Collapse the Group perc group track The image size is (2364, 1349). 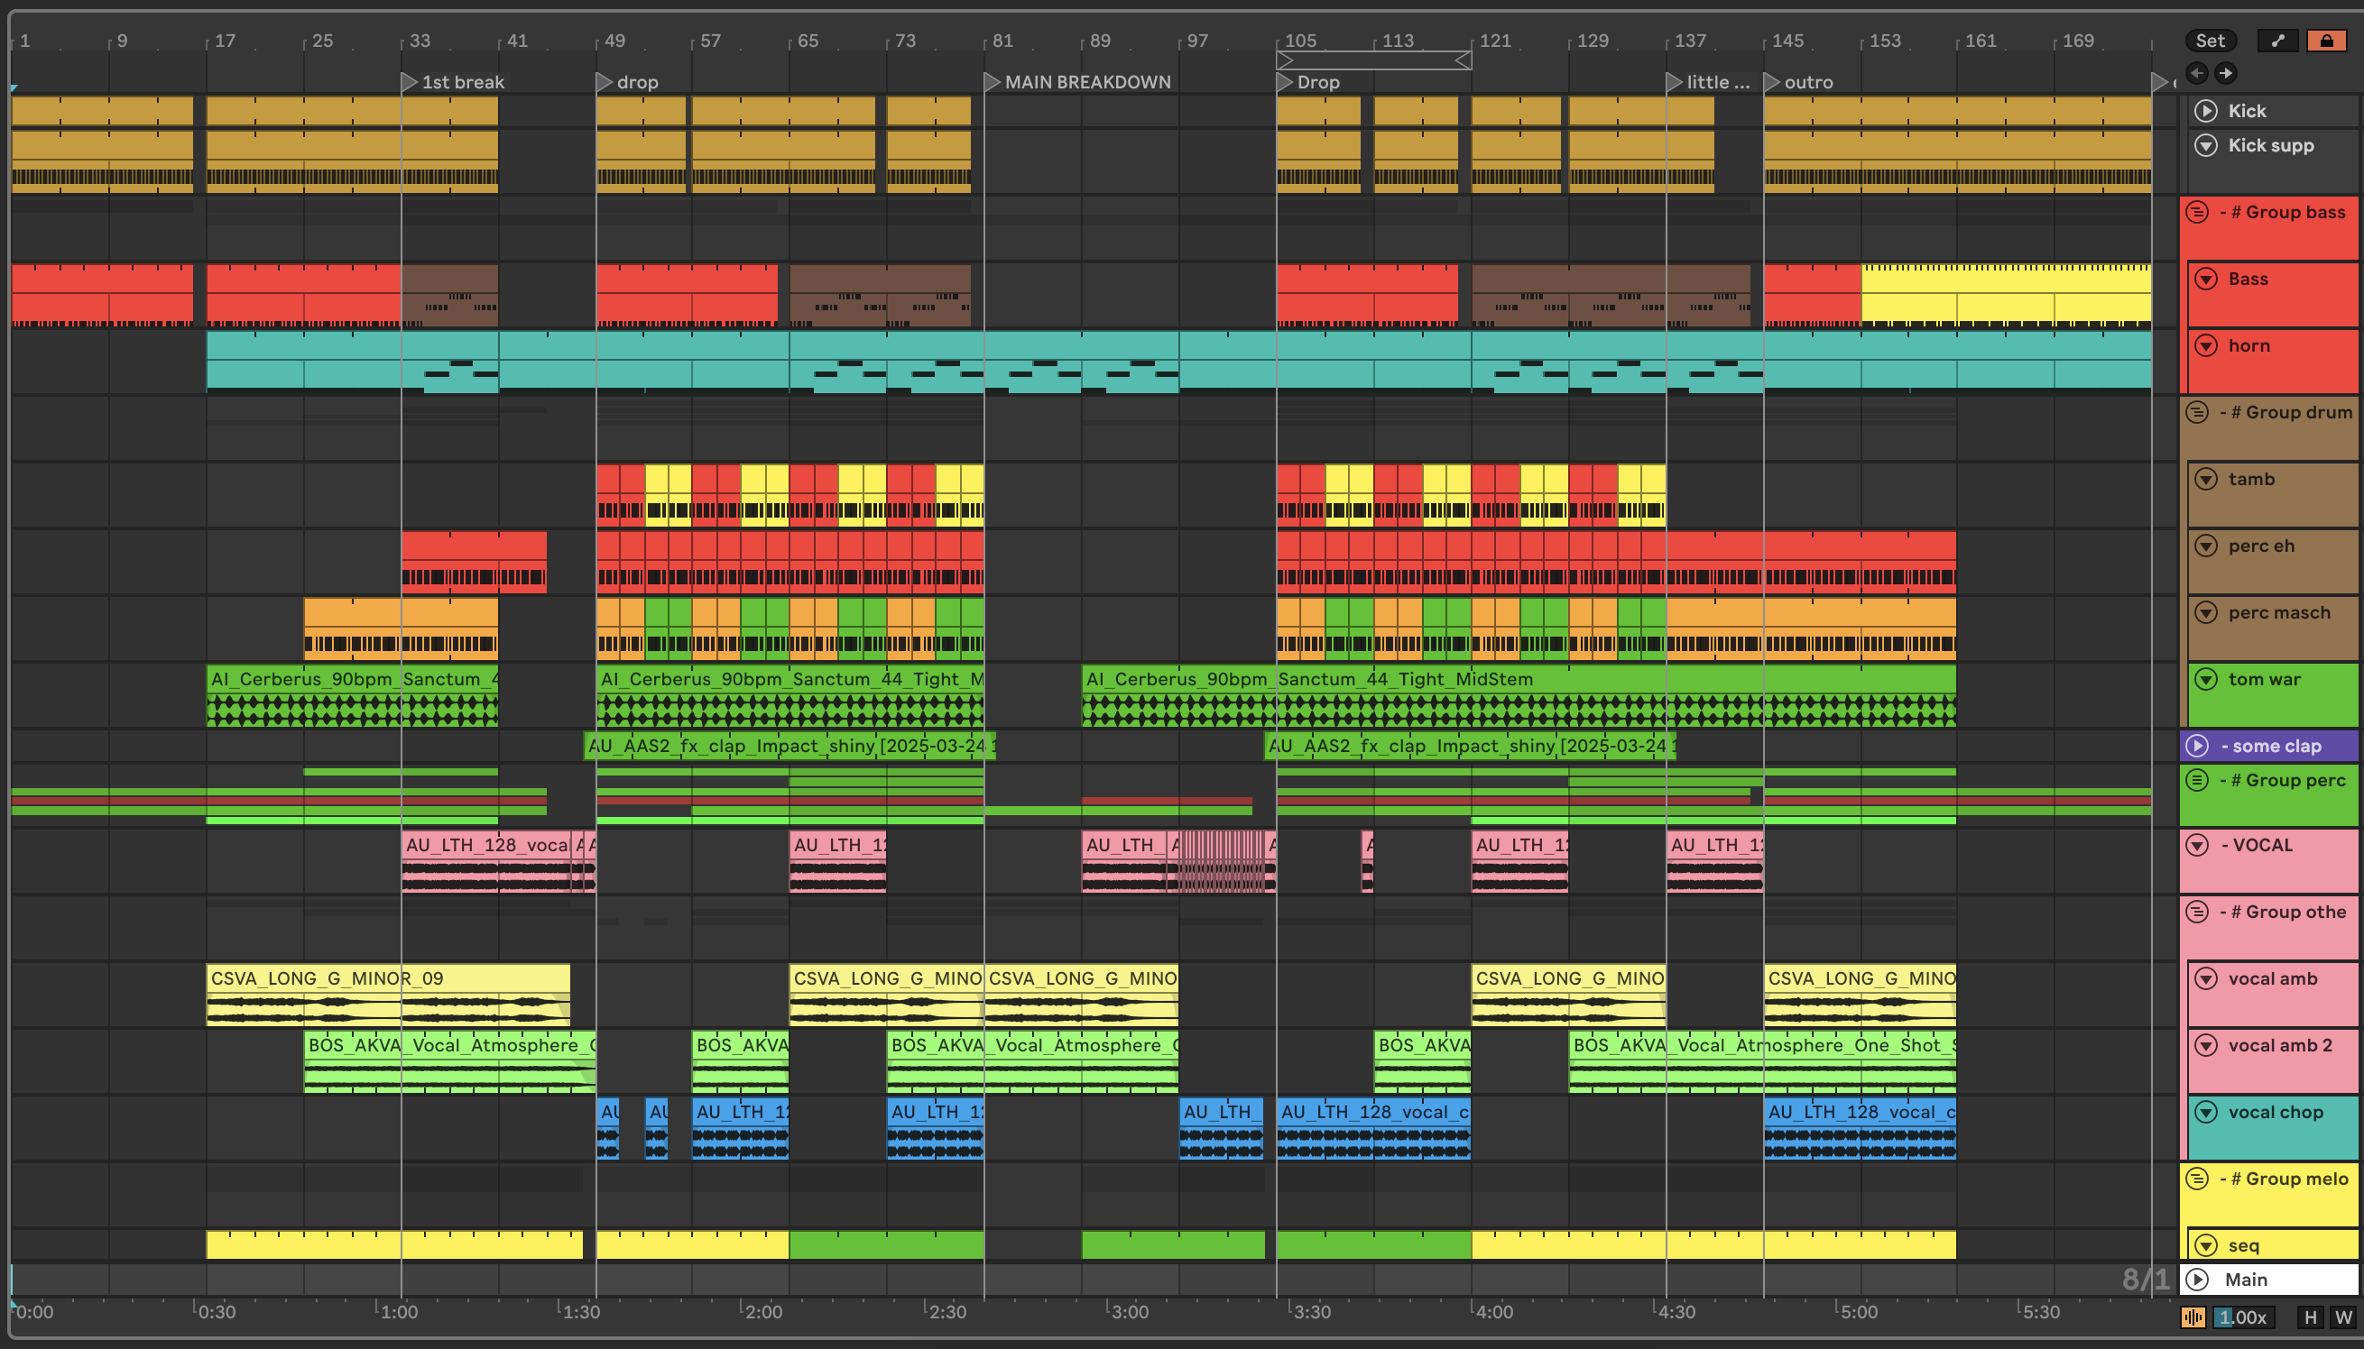[2197, 780]
